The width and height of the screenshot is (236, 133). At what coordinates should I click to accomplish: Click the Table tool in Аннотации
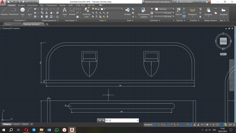pyautogui.click(x=78, y=17)
